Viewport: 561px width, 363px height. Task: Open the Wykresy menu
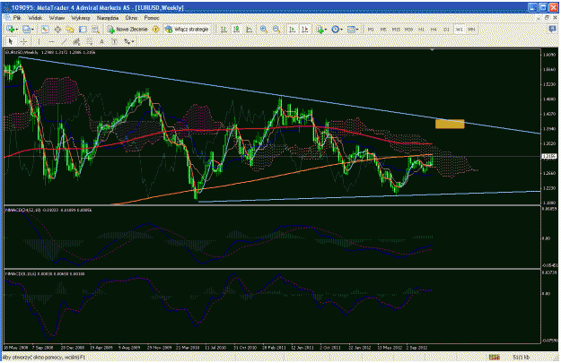point(81,18)
